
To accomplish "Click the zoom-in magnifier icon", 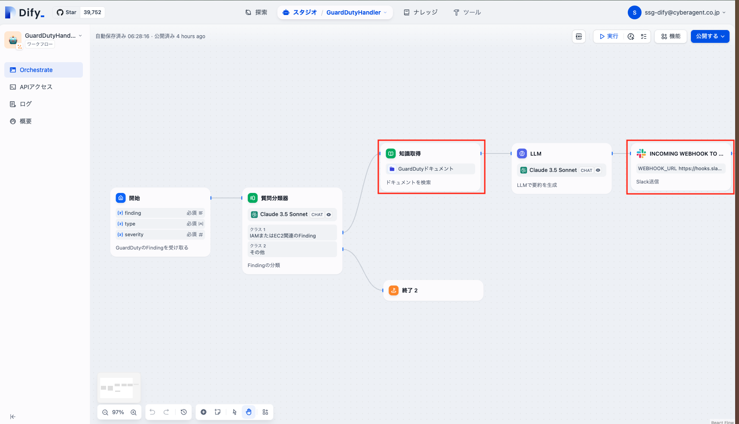I will pyautogui.click(x=134, y=412).
